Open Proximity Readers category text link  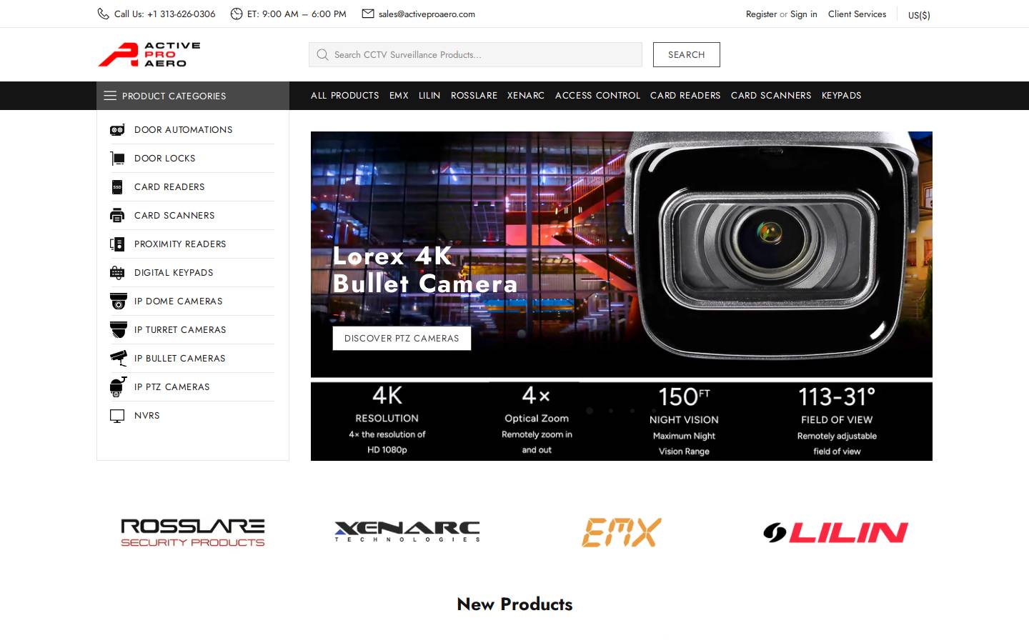180,244
